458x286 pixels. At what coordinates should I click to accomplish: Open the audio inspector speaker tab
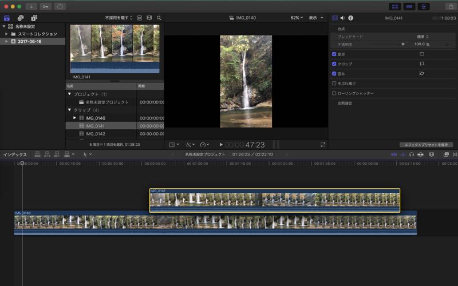(x=343, y=18)
